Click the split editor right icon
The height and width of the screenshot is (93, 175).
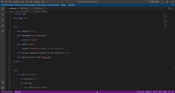point(170,8)
